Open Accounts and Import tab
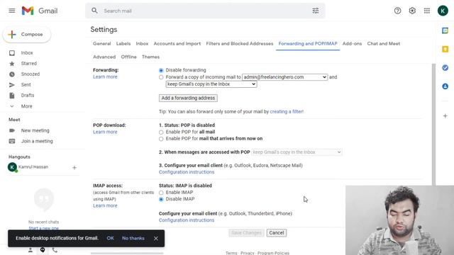 click(x=177, y=44)
